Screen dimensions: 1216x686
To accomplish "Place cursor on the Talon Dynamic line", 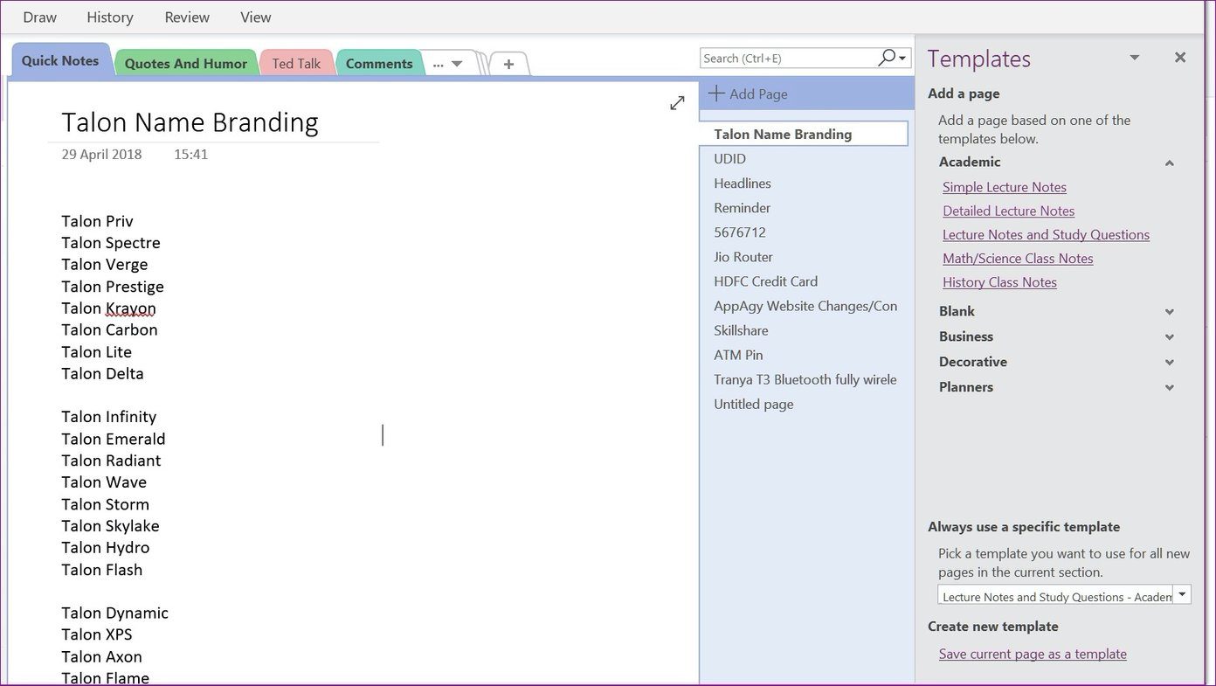I will click(114, 613).
